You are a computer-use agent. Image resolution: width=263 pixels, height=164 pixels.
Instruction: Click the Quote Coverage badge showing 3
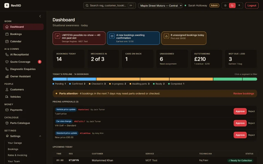pos(39,62)
